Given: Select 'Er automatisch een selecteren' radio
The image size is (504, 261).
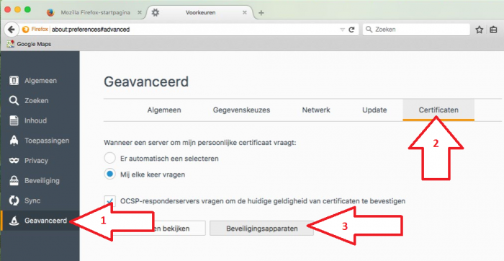Looking at the screenshot, I should click(x=109, y=159).
